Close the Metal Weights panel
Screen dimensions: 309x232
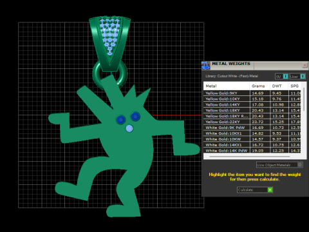coord(304,65)
